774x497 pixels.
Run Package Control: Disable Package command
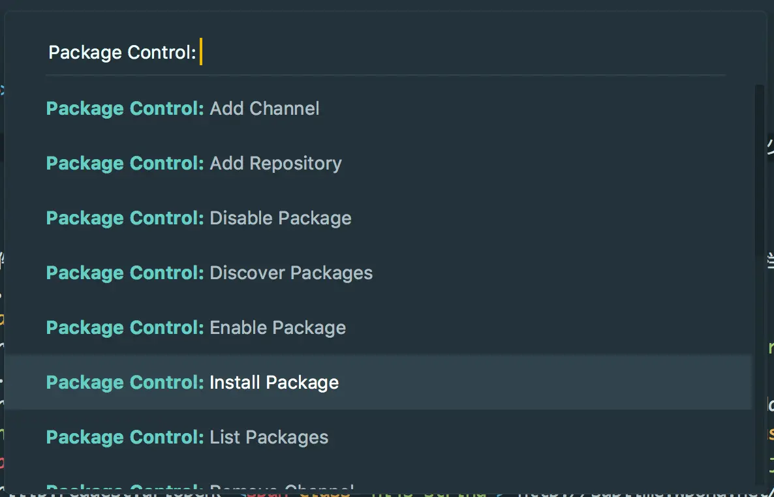[378, 218]
